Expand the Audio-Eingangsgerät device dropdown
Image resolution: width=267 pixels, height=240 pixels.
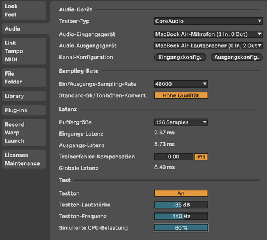[208, 34]
